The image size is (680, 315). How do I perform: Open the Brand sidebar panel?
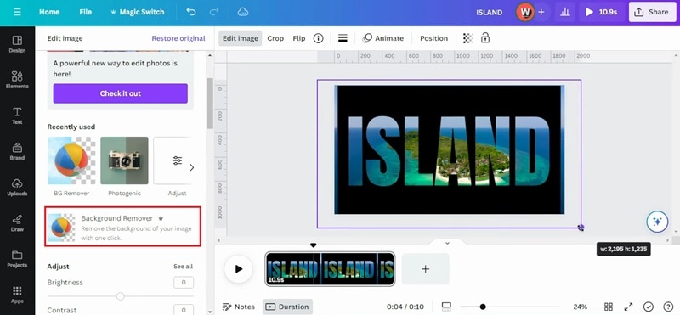tap(17, 152)
